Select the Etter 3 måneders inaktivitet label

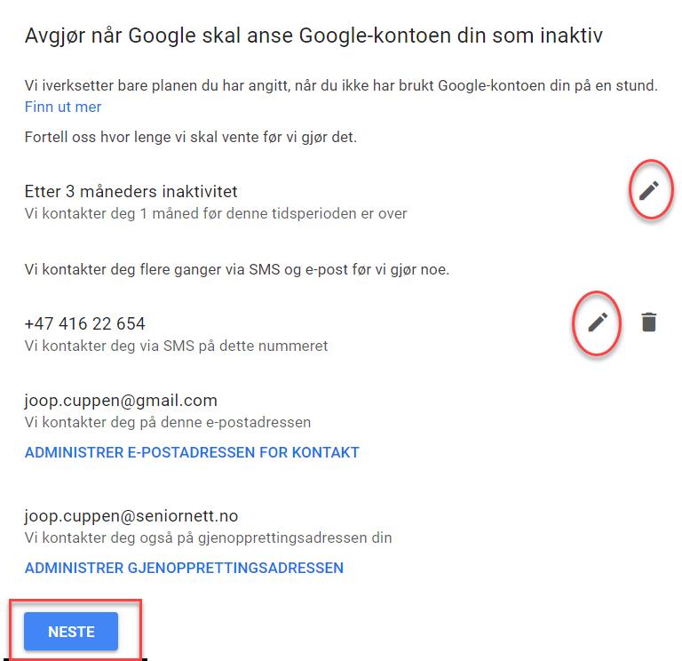(131, 192)
